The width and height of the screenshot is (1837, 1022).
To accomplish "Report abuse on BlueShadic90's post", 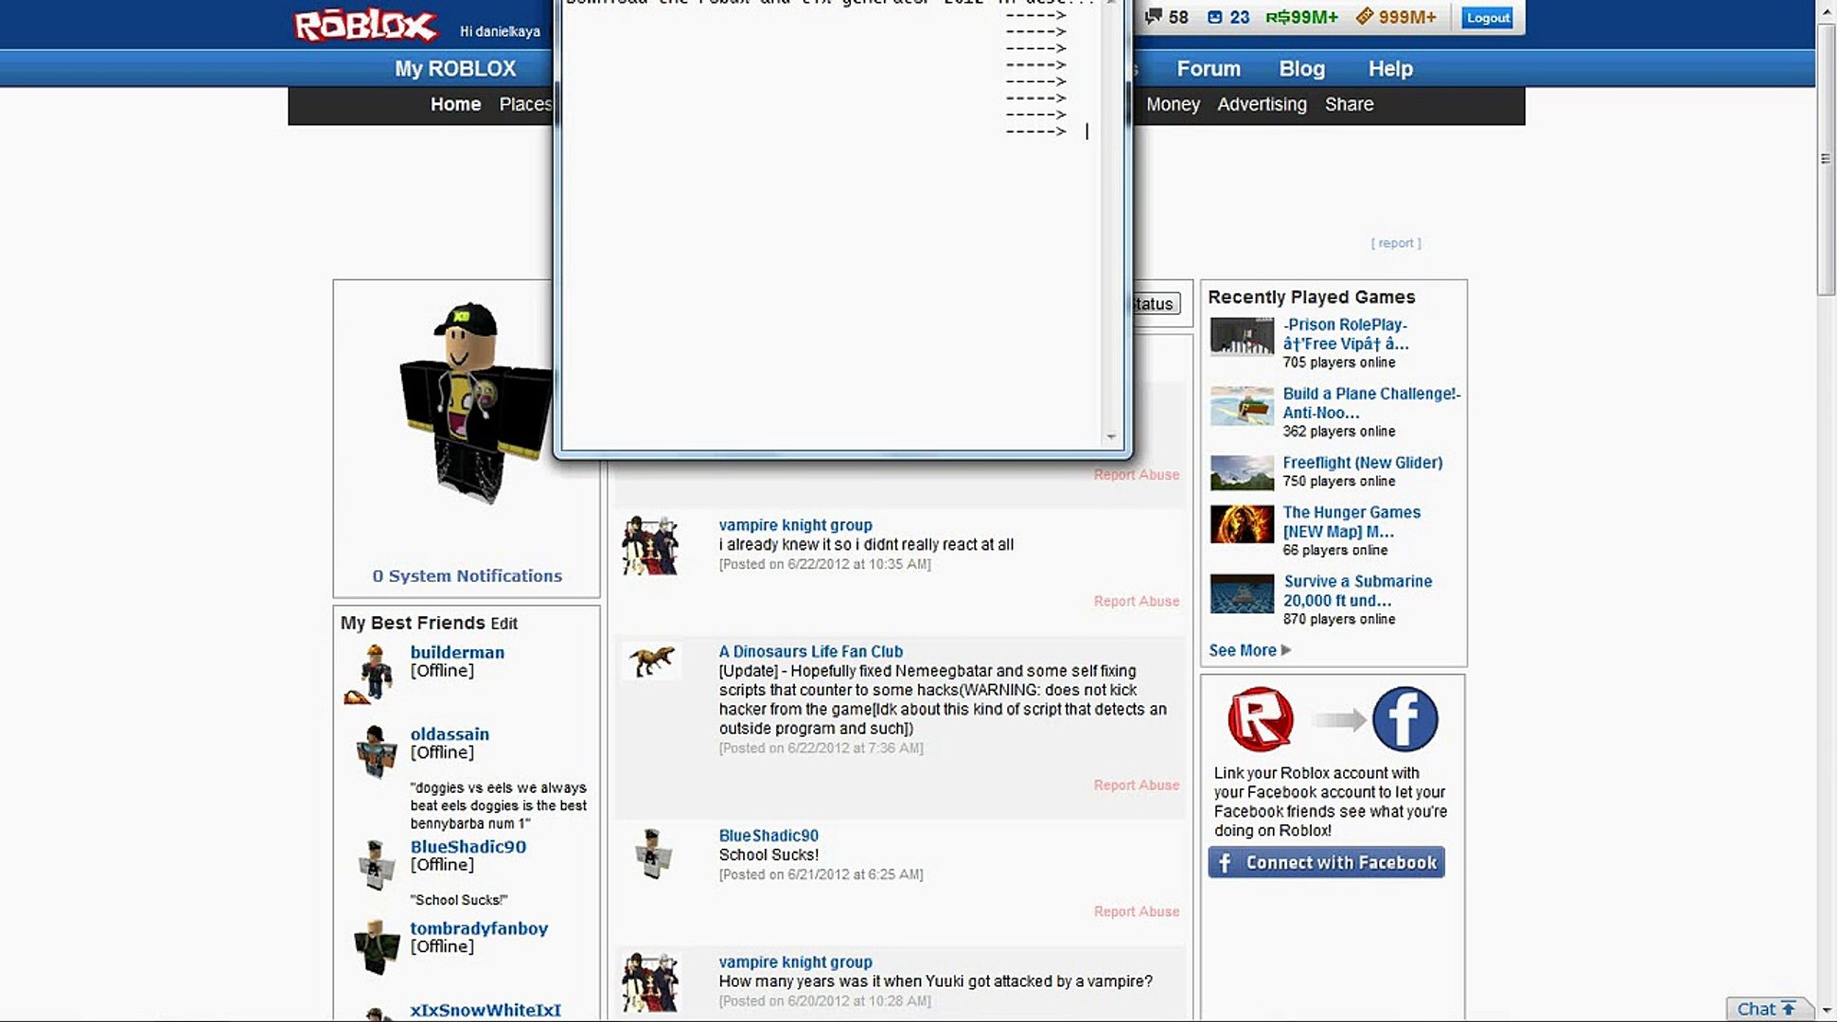I will (1136, 911).
